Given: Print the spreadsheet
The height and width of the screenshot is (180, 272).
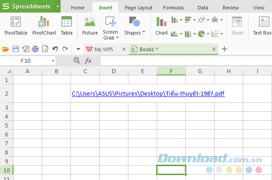Looking at the screenshot, I should (x=35, y=49).
